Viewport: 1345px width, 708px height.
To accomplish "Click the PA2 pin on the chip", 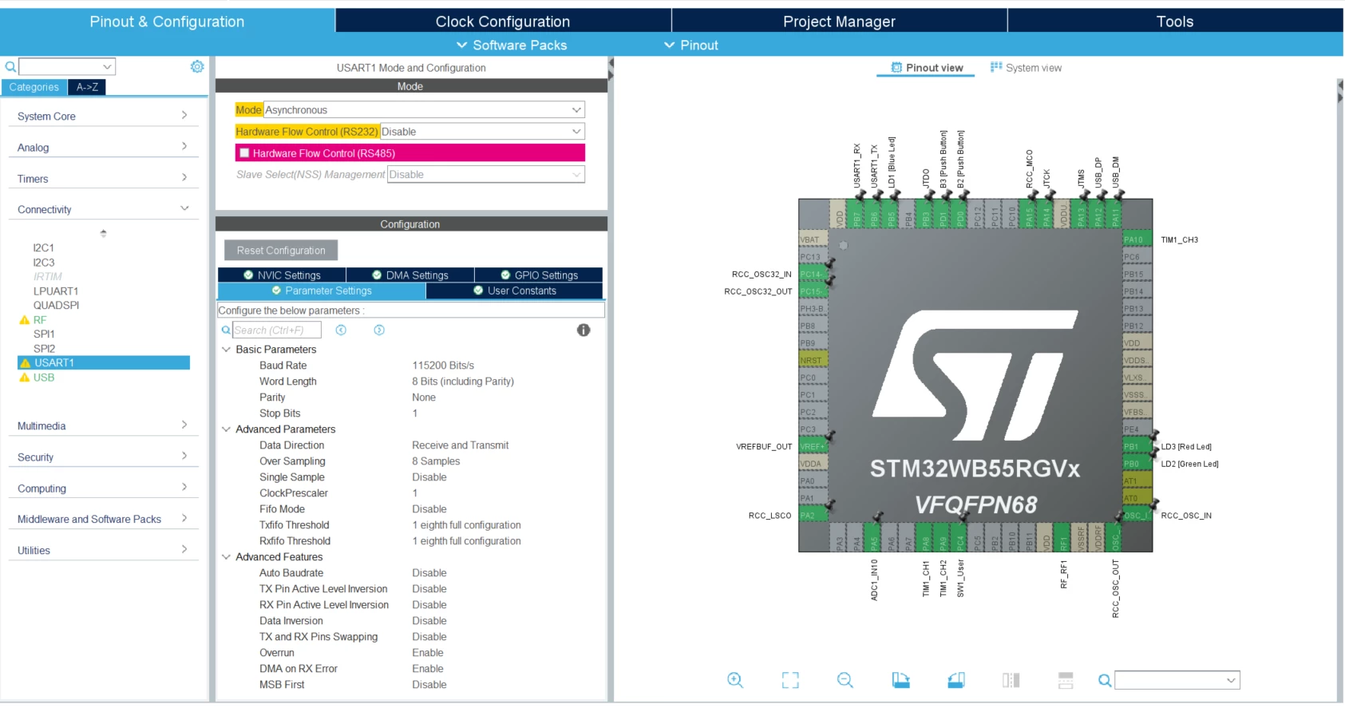I will pos(813,516).
